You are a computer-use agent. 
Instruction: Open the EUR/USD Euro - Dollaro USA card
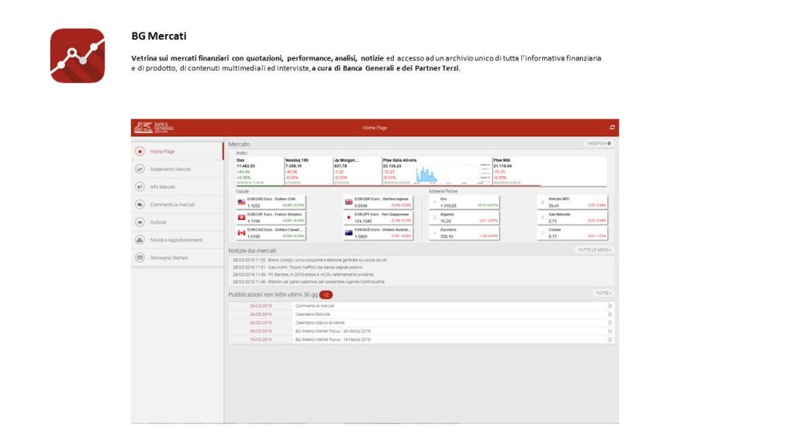(x=271, y=202)
